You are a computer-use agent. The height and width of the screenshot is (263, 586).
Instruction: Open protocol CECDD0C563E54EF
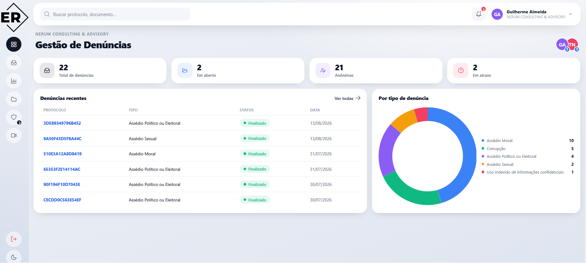[x=62, y=200]
